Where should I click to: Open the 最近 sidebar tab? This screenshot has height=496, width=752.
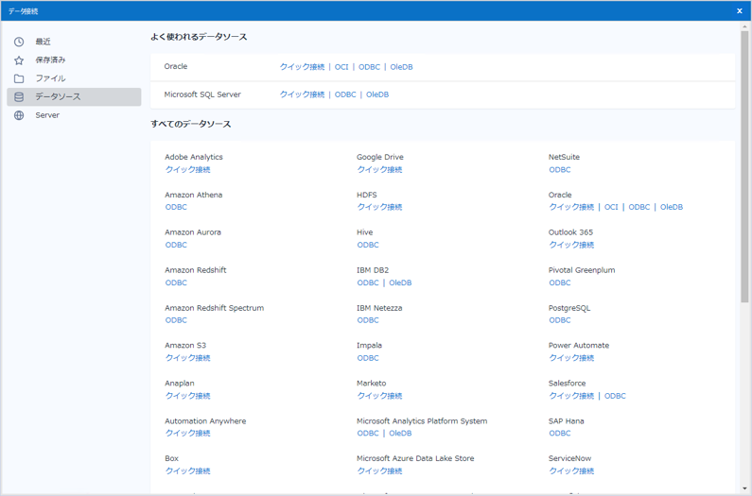[x=74, y=42]
